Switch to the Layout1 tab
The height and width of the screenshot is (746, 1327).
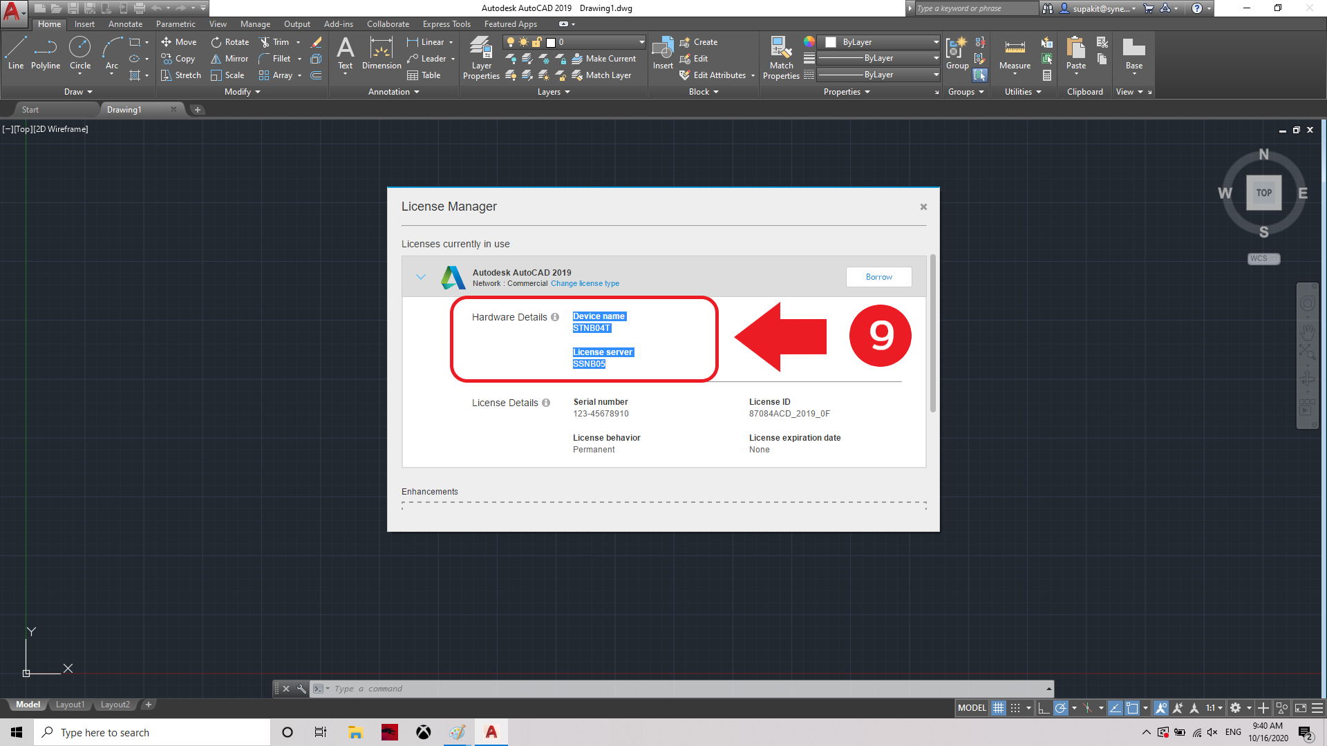tap(70, 705)
